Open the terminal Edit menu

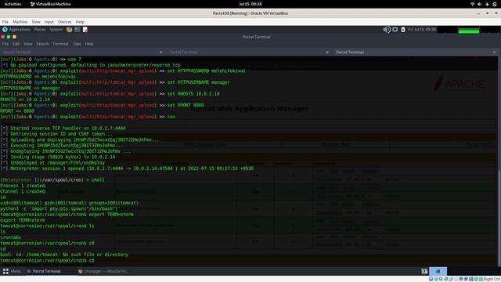click(16, 44)
